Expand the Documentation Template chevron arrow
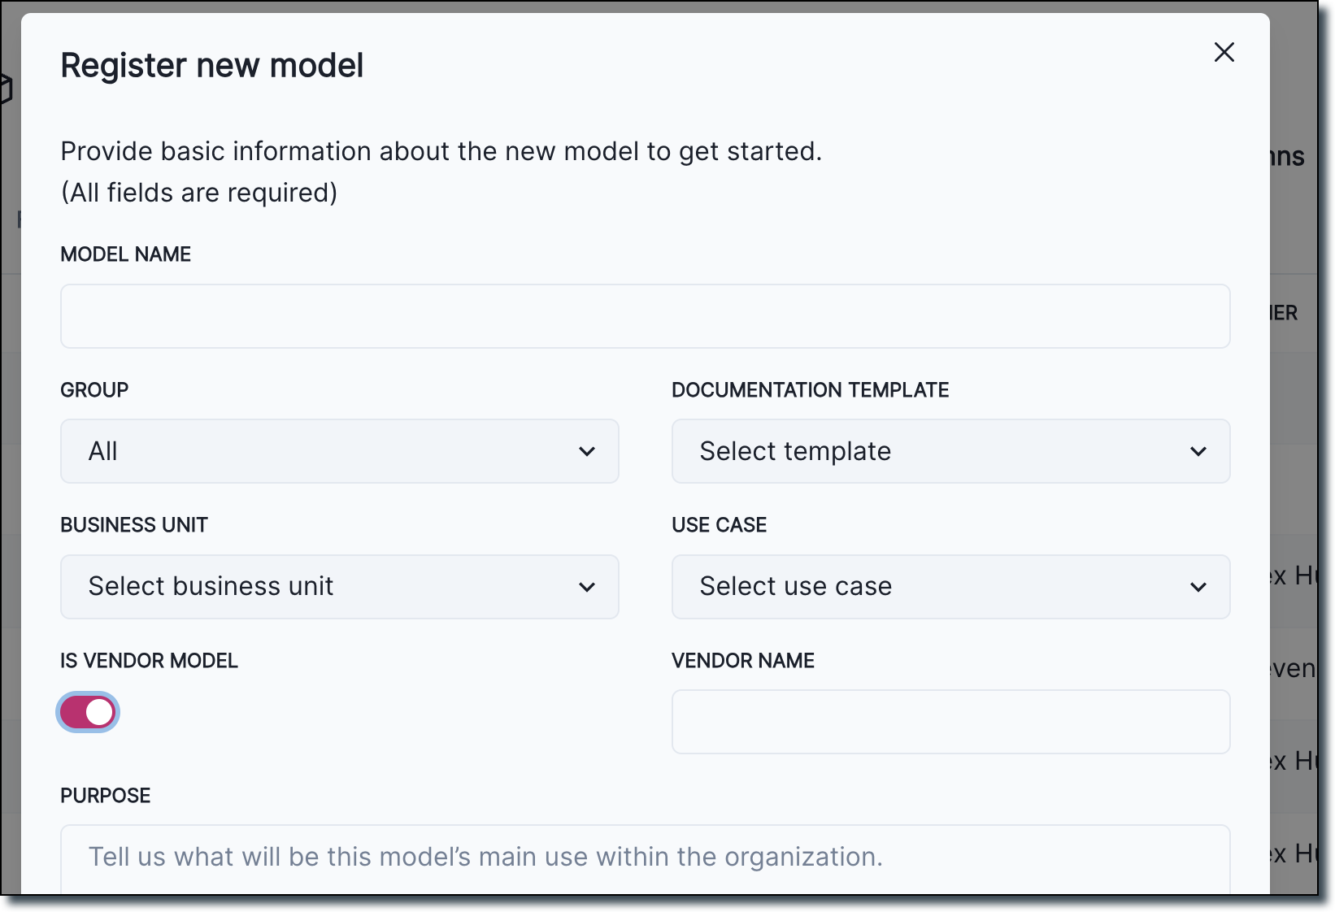Screen dimensions: 1335x912 point(1198,451)
